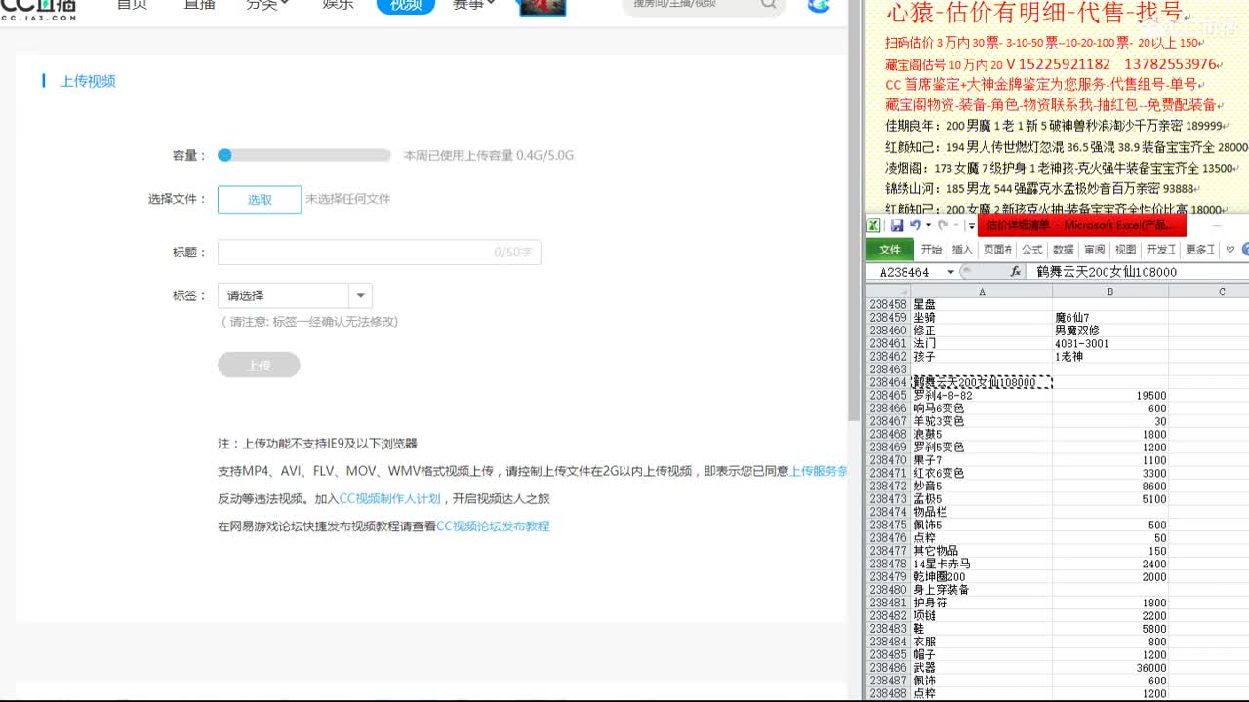Click the web page vertical scrollbar
This screenshot has height=702, width=1249.
pos(855,211)
